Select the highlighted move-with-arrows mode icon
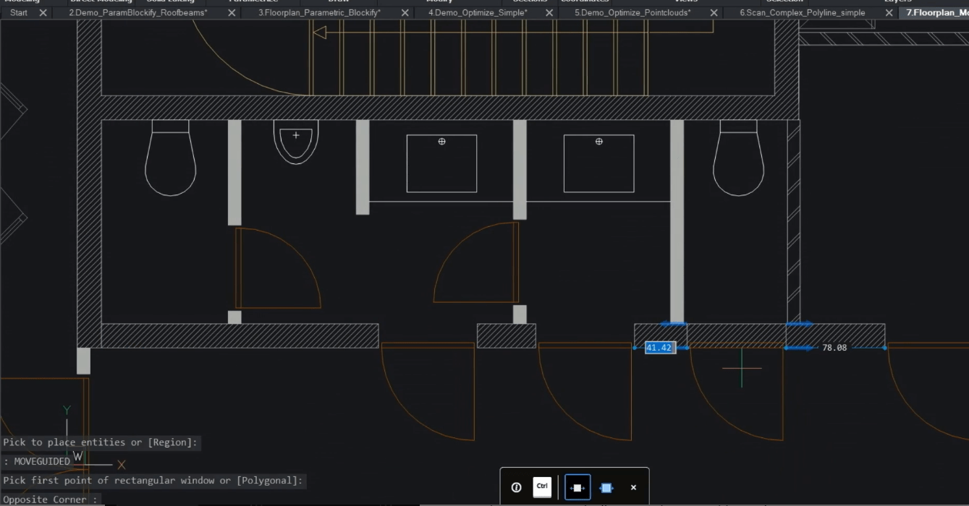The width and height of the screenshot is (969, 506). coord(577,488)
